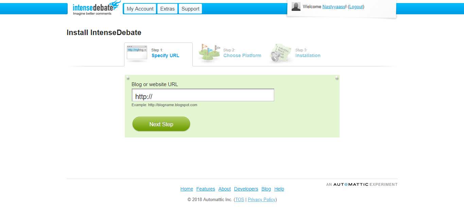464x213 pixels.
Task: Click the IntenseDebate logo
Action: coord(97,8)
